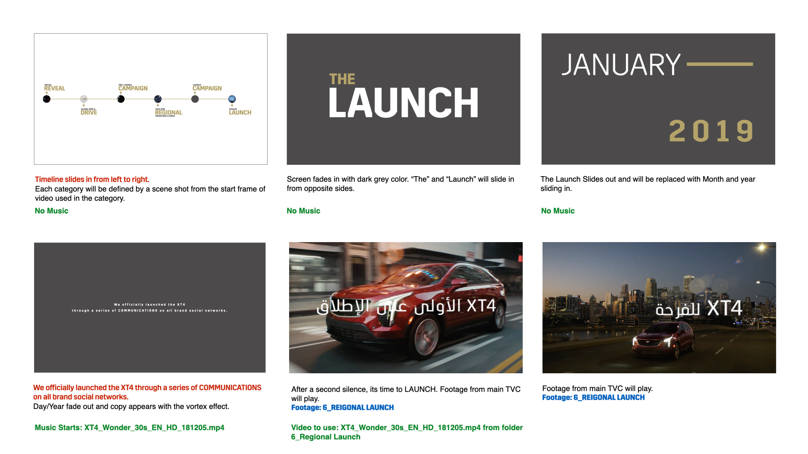The width and height of the screenshot is (808, 454).
Task: Click Music Starts XT4_Wonder filename text
Action: (129, 428)
